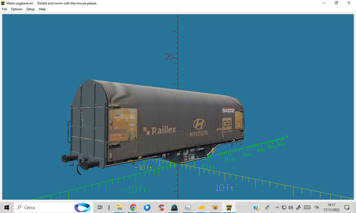This screenshot has width=356, height=213.
Task: Click the yellow truck mesh viewer taskbar icon
Action: click(x=229, y=207)
